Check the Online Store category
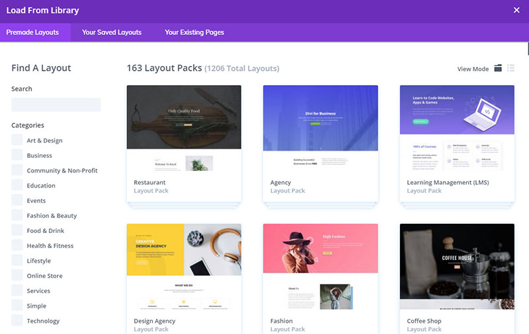The height and width of the screenshot is (334, 529). (17, 275)
